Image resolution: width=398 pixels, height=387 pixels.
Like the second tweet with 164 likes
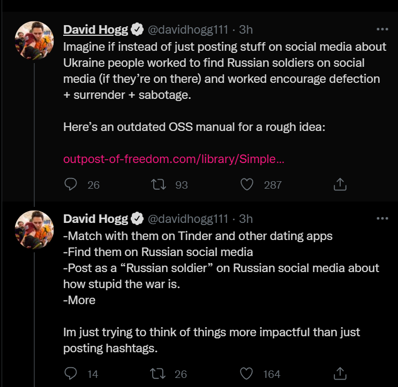coord(246,373)
